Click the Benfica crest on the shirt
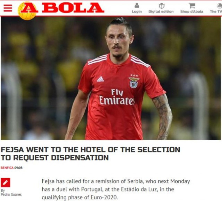The height and width of the screenshot is (201, 222). click(134, 83)
